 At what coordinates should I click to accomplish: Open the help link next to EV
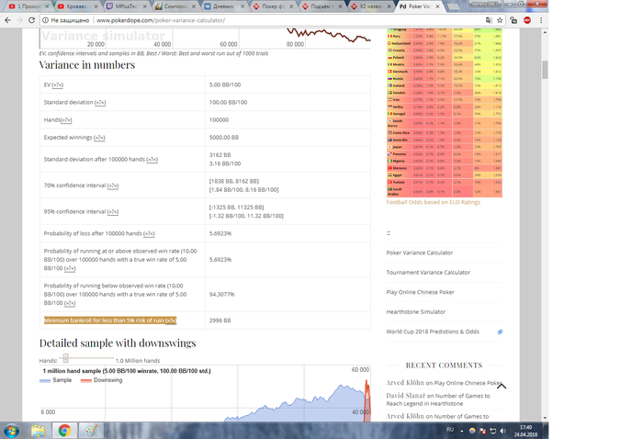pos(58,84)
